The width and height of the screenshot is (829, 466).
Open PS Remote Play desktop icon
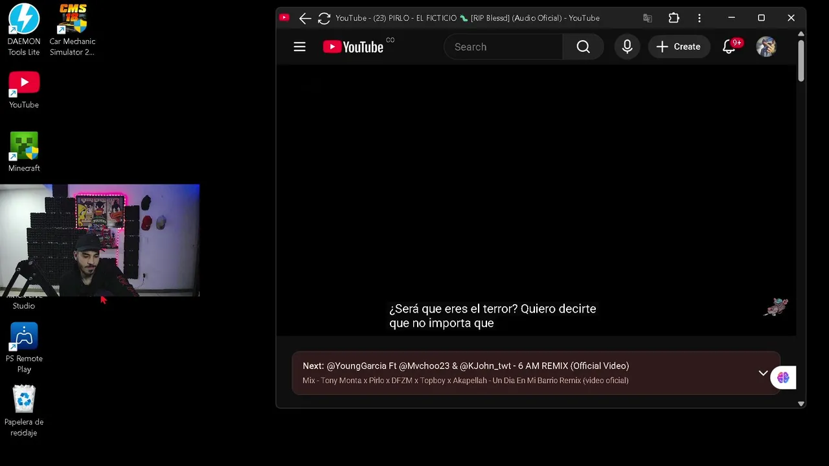(24, 348)
